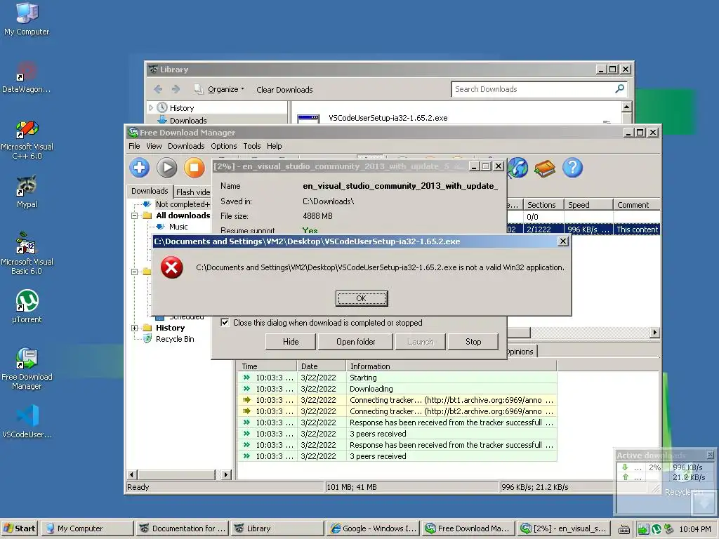
Task: Click the books dictionary toolbar icon
Action: 545,168
